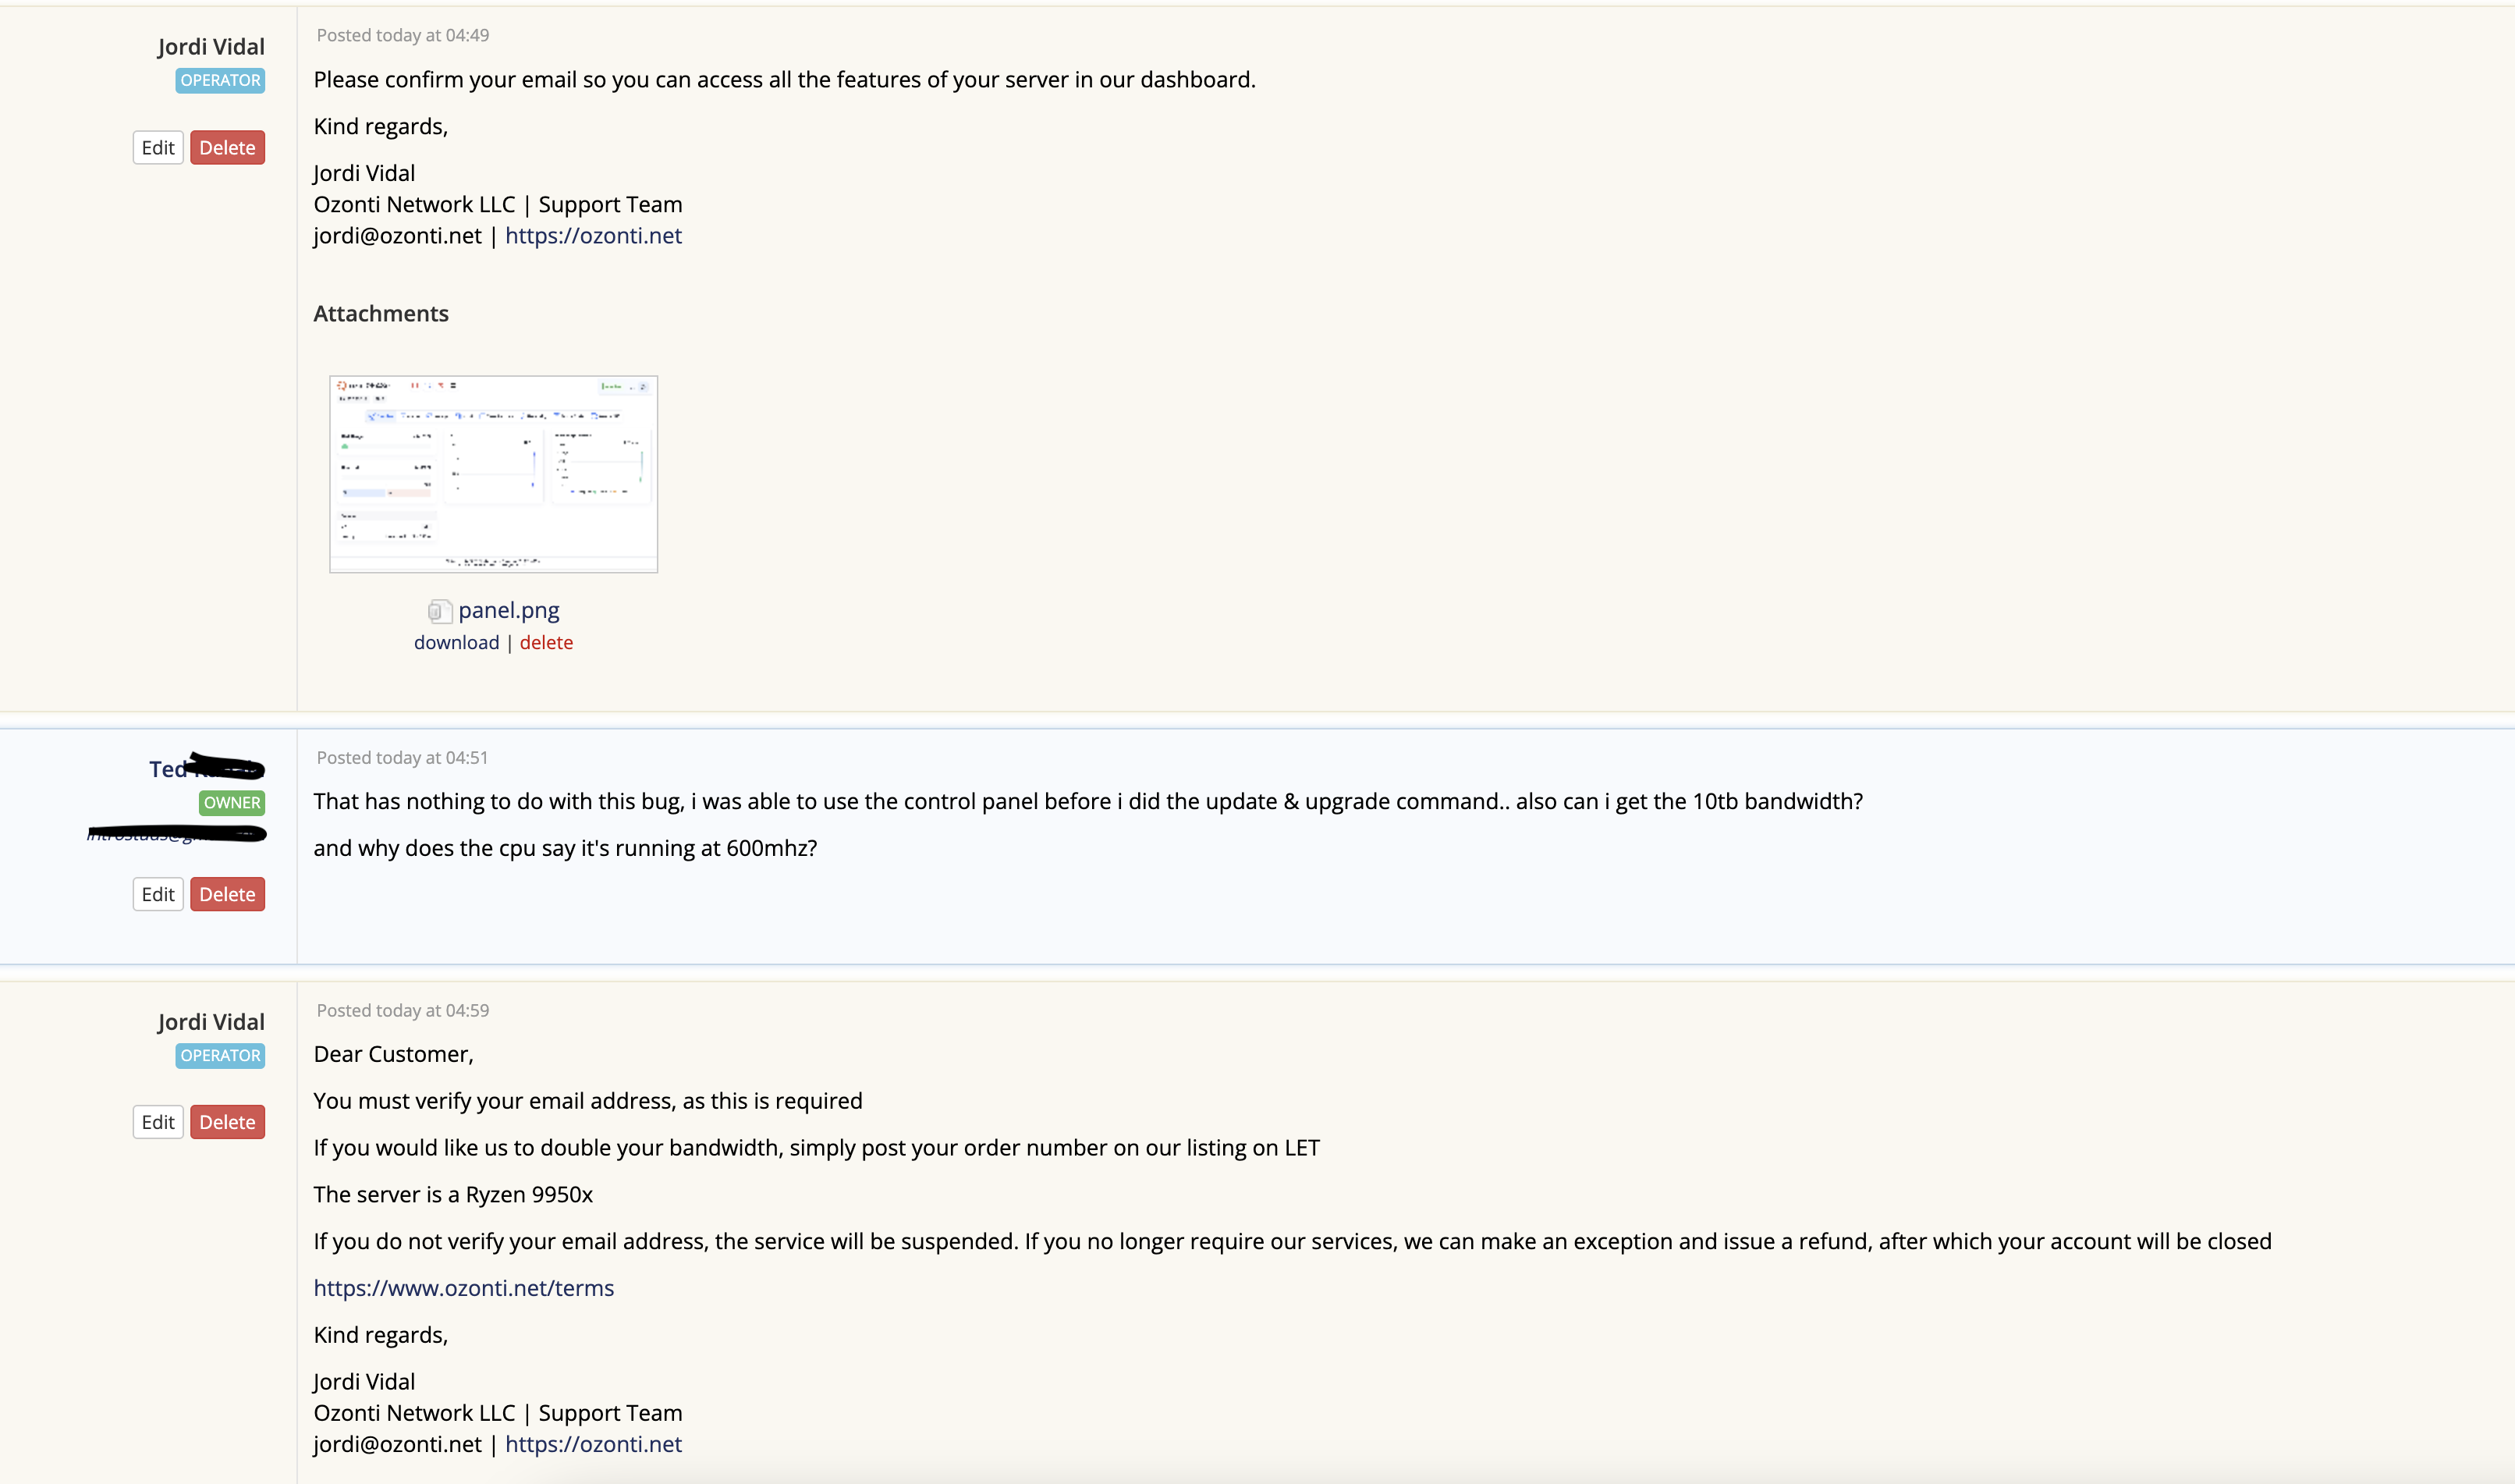Open the ozonti.net/terms link
Viewport: 2515px width, 1484px height.
(464, 1288)
